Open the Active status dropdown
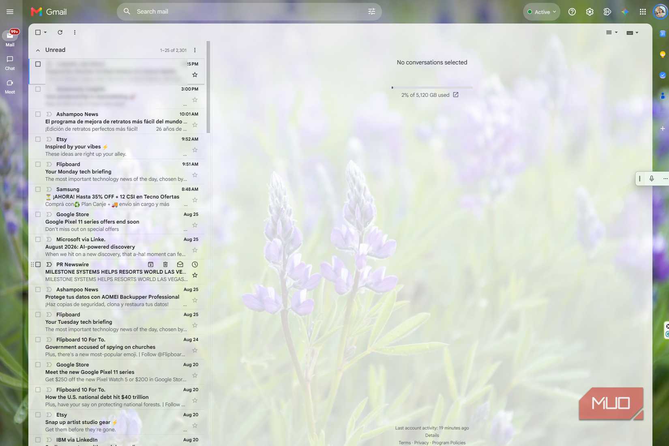Viewport: 669px width, 446px height. 541,12
